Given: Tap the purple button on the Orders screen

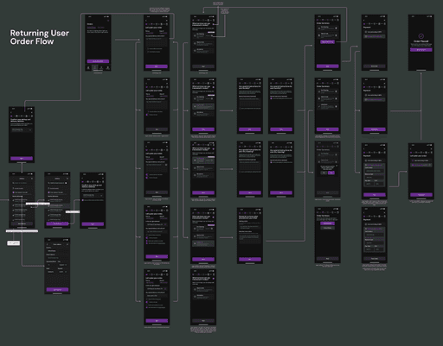Looking at the screenshot, I should [x=98, y=61].
